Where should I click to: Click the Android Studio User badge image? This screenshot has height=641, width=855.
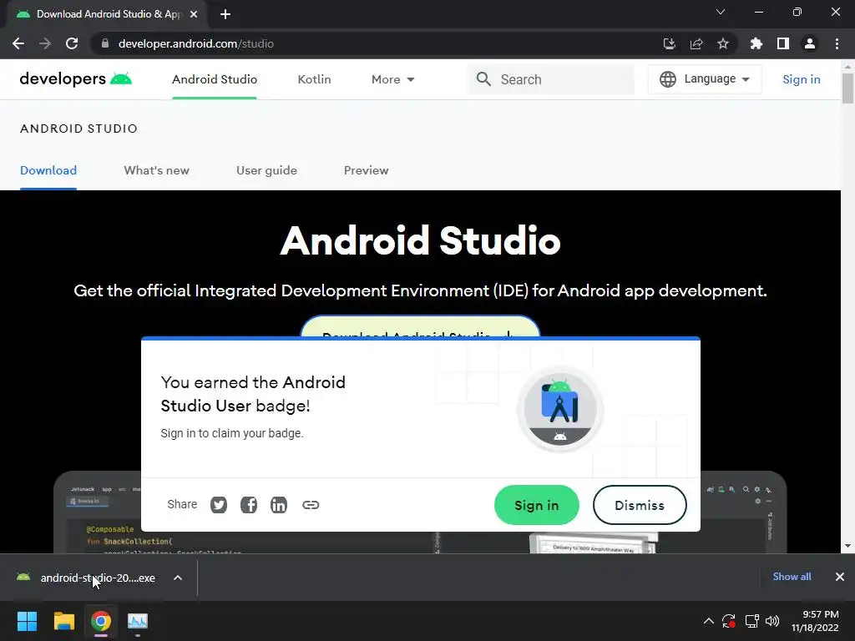coord(560,410)
